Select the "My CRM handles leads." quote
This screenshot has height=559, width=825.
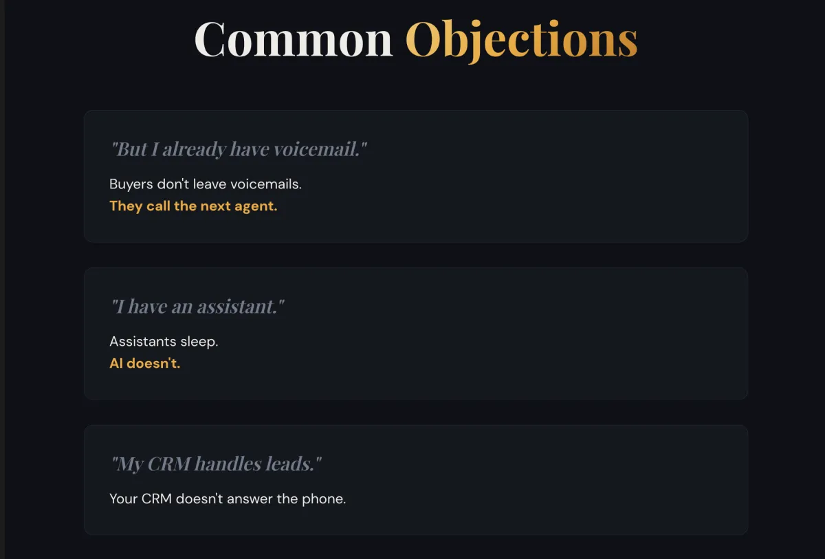pos(216,463)
